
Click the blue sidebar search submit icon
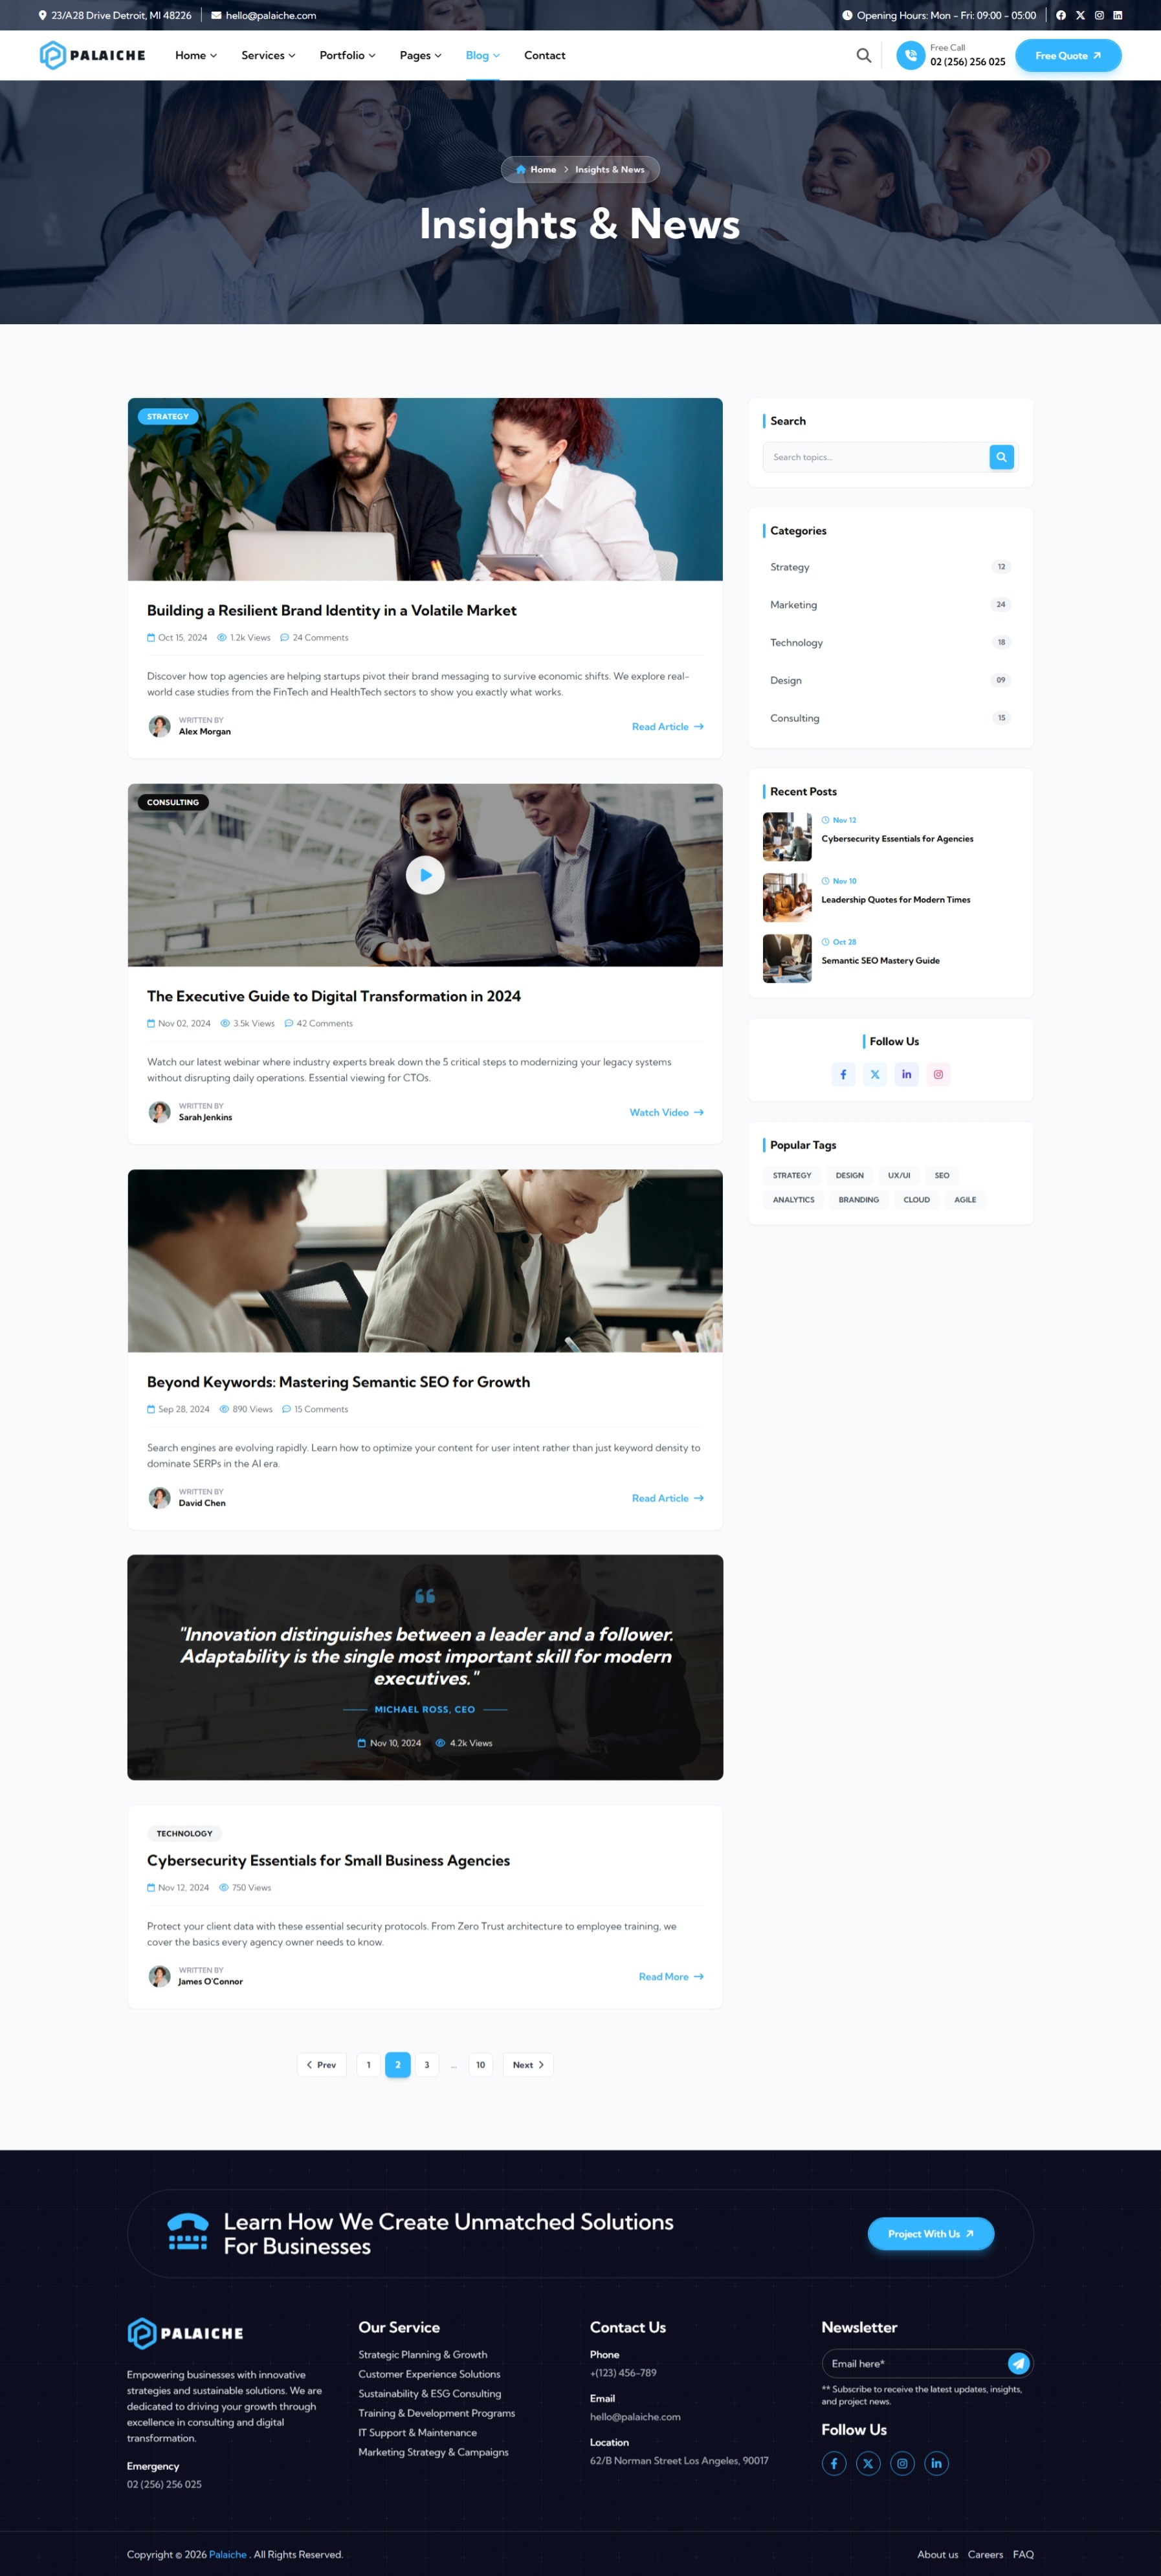pos(1001,457)
